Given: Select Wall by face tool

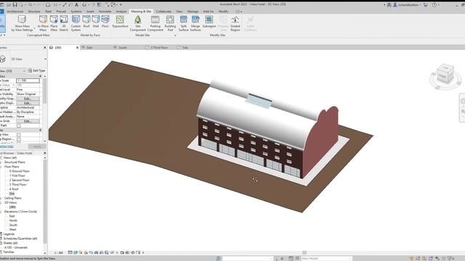Looking at the screenshot, I should click(95, 22).
